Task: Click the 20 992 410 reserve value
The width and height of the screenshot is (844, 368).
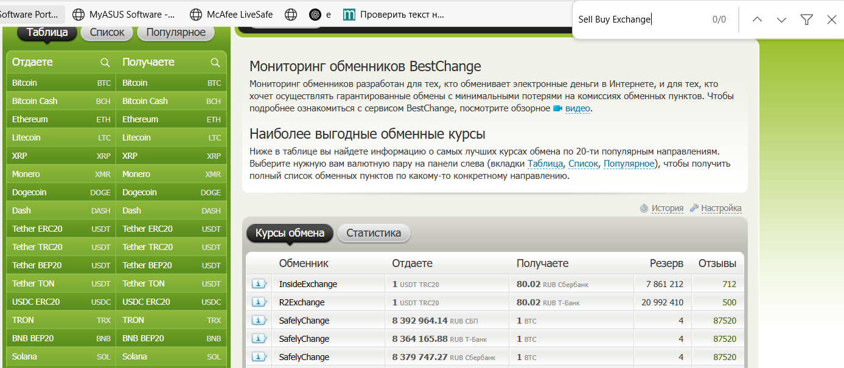Action: click(662, 302)
